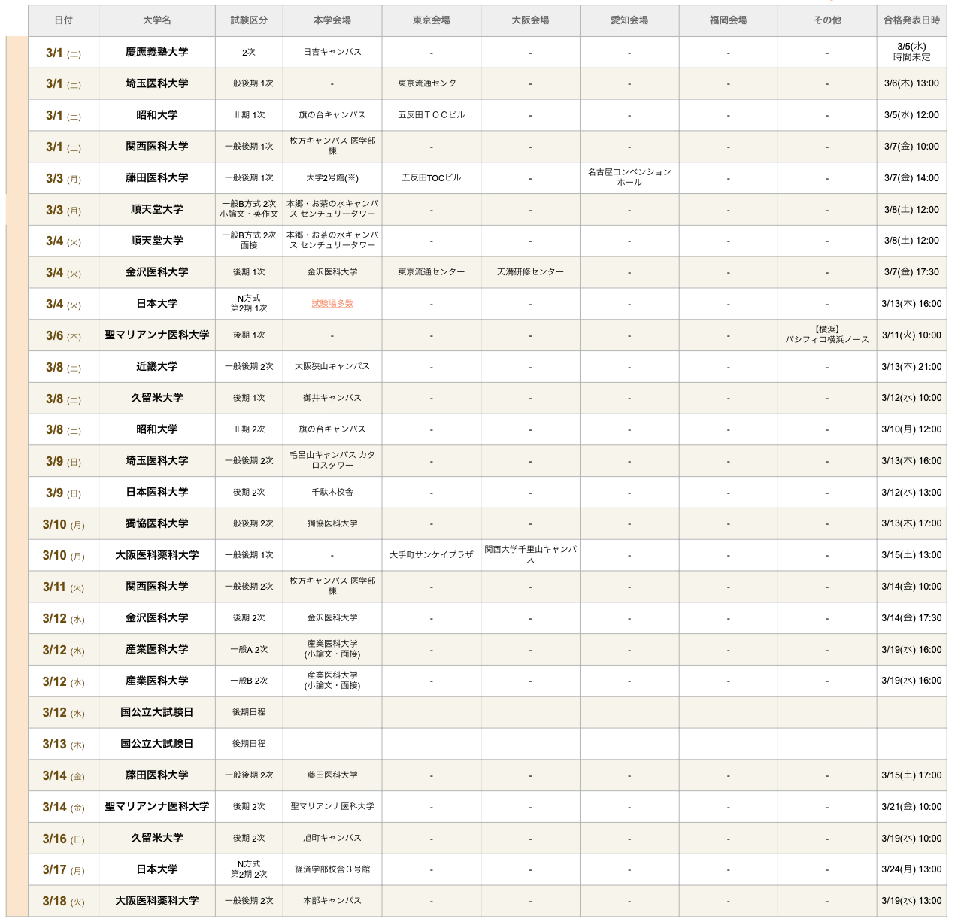The image size is (955, 922).
Task: Click the 合格発表日時 column header
Action: coord(911,20)
